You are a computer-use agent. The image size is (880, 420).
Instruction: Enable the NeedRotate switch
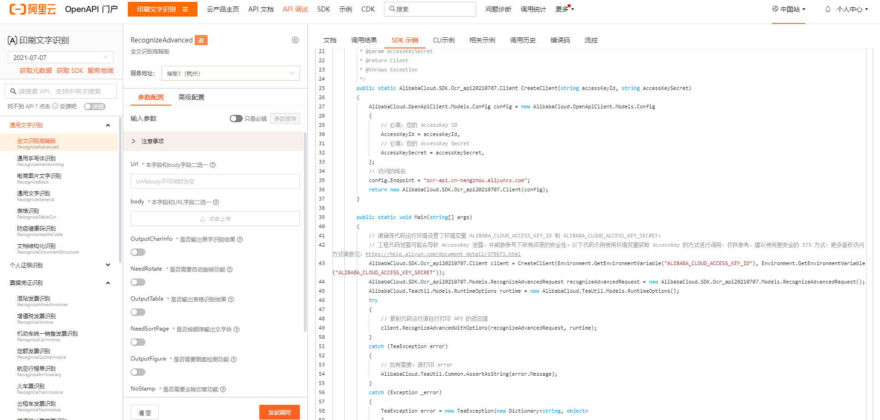point(138,282)
